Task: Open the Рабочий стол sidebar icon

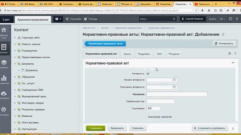Action: [x=4, y=33]
